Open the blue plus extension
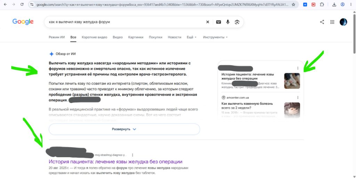Screen dimensions: 356x178 [x=305, y=5]
